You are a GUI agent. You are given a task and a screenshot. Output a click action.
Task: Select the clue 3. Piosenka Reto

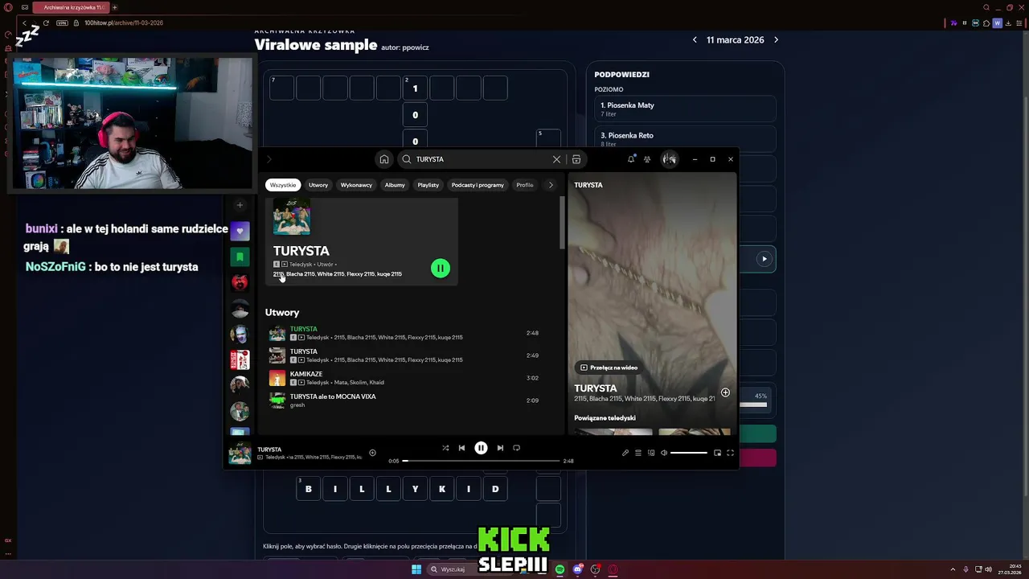click(685, 139)
